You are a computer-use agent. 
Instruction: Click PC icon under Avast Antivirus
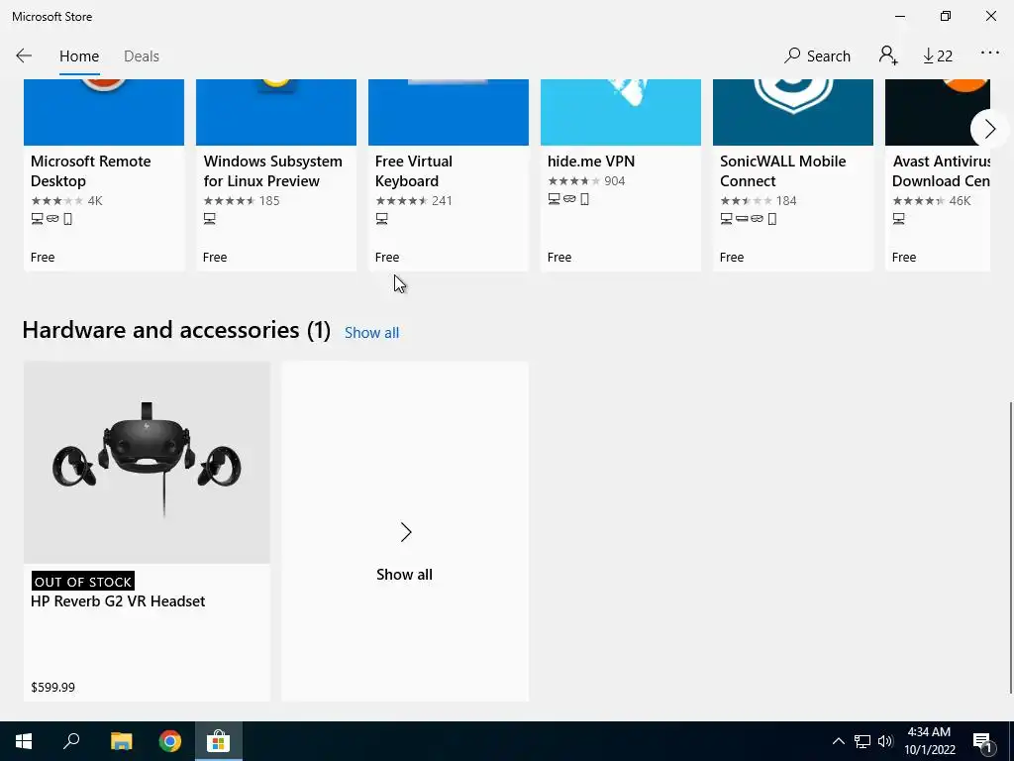tap(899, 219)
